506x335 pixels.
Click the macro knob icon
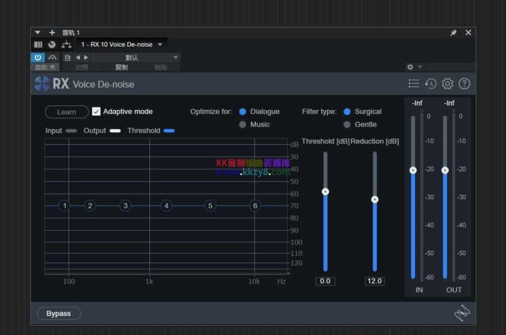click(52, 44)
